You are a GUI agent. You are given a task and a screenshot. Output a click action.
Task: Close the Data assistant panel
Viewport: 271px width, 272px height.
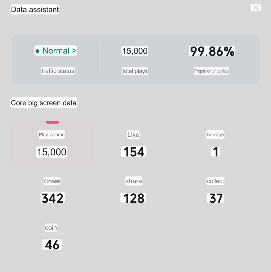(256, 8)
